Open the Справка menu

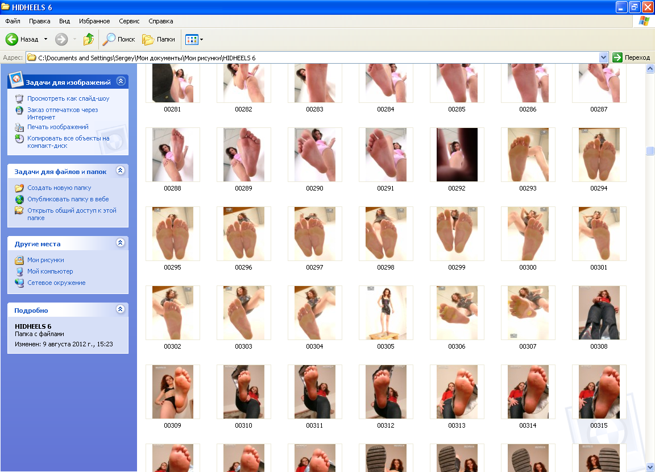161,21
